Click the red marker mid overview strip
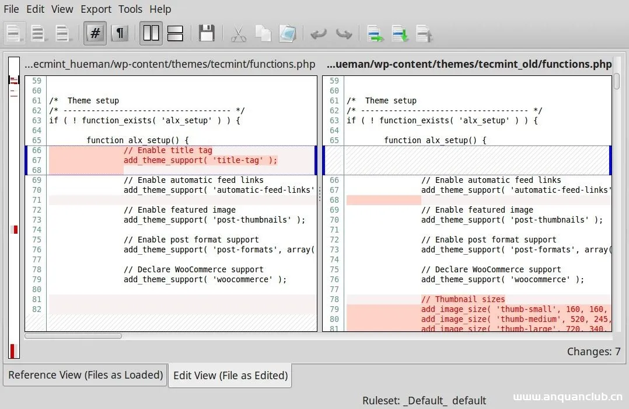The height and width of the screenshot is (409, 629). pyautogui.click(x=15, y=230)
